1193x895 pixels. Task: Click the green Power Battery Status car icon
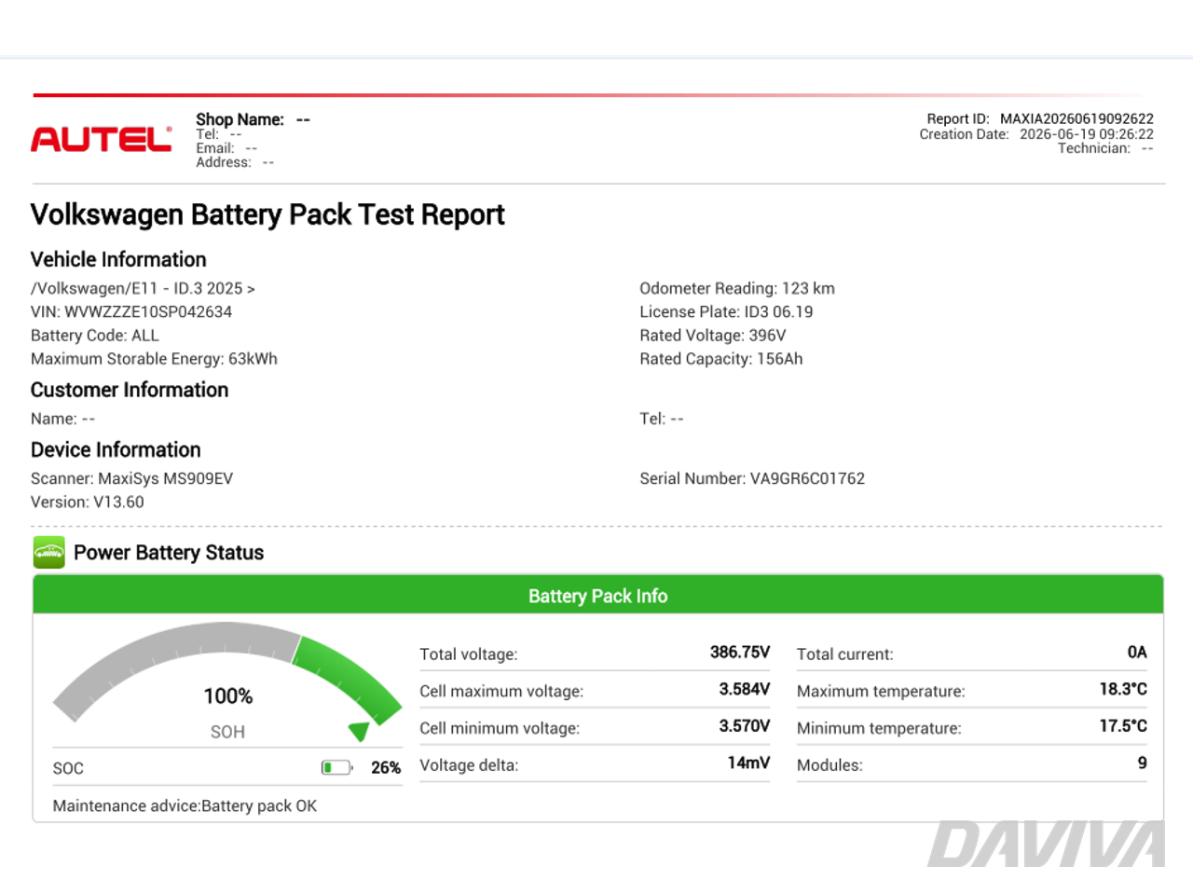49,553
